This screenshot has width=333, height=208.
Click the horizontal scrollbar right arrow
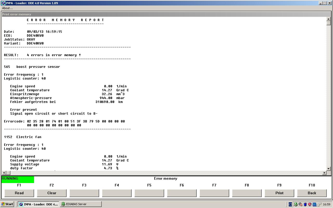(x=324, y=173)
